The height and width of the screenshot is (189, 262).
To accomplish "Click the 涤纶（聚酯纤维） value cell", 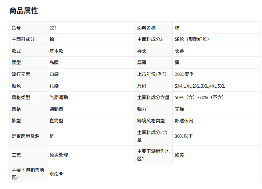I will tap(192, 39).
